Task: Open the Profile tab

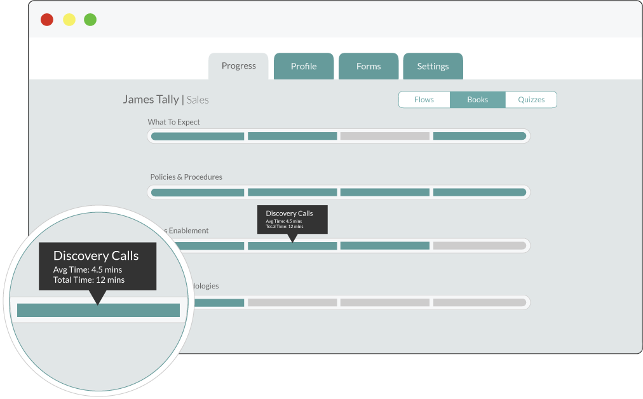Action: (x=304, y=67)
